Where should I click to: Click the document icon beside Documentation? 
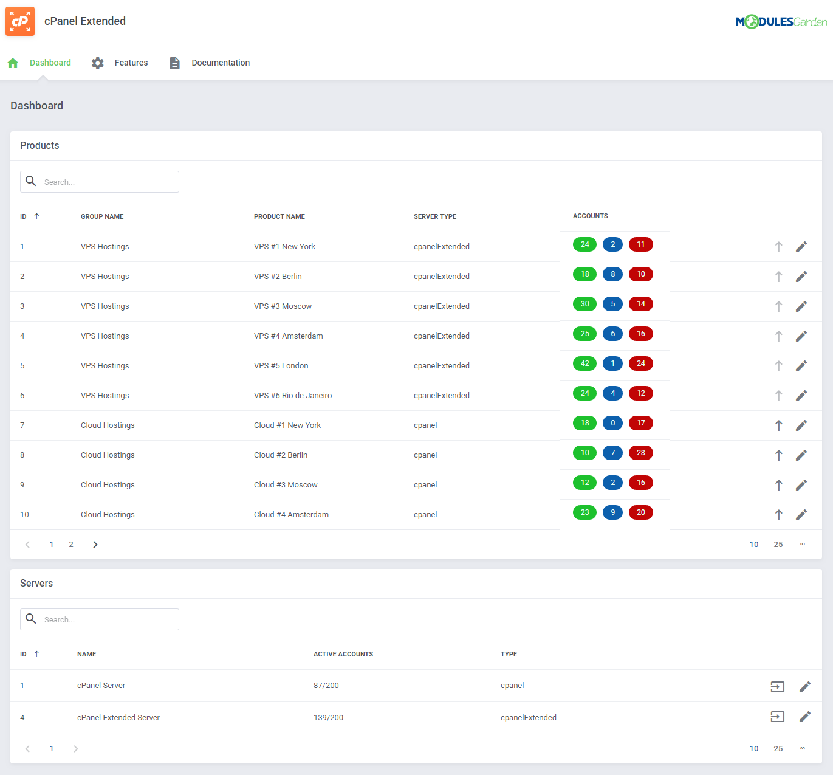(x=174, y=63)
